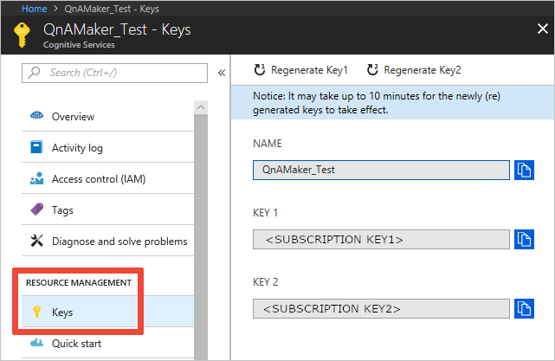The width and height of the screenshot is (555, 361).
Task: Copy KEY 2 value to clipboard
Action: click(524, 308)
